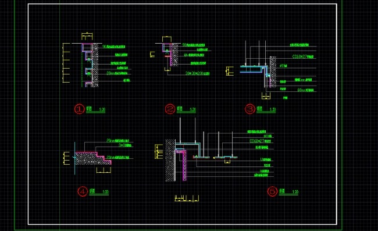This screenshot has height=231, width=378.
Task: Select the hatched wall section in detail 1
Action: click(95, 65)
